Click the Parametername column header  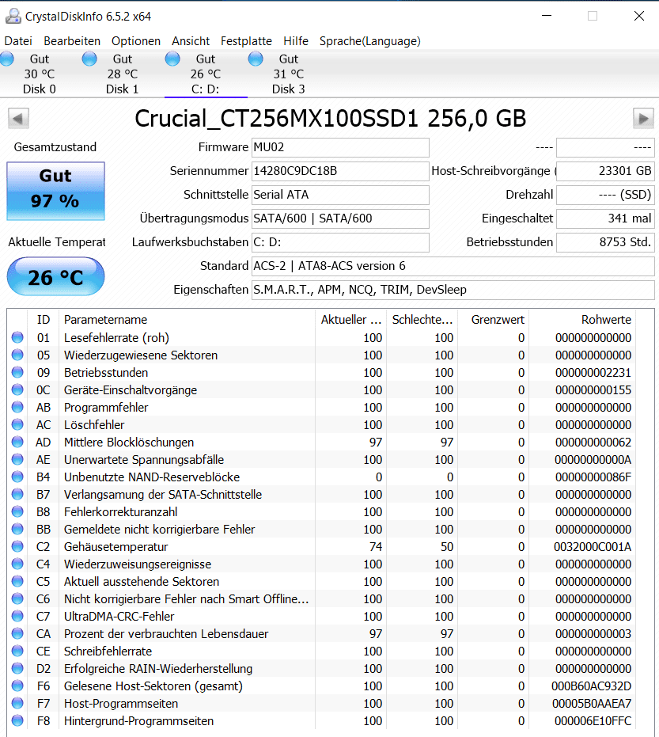point(187,320)
